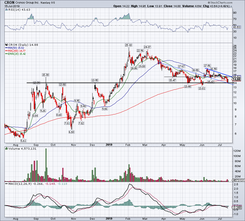Click the 7.52 price label

coord(81,123)
